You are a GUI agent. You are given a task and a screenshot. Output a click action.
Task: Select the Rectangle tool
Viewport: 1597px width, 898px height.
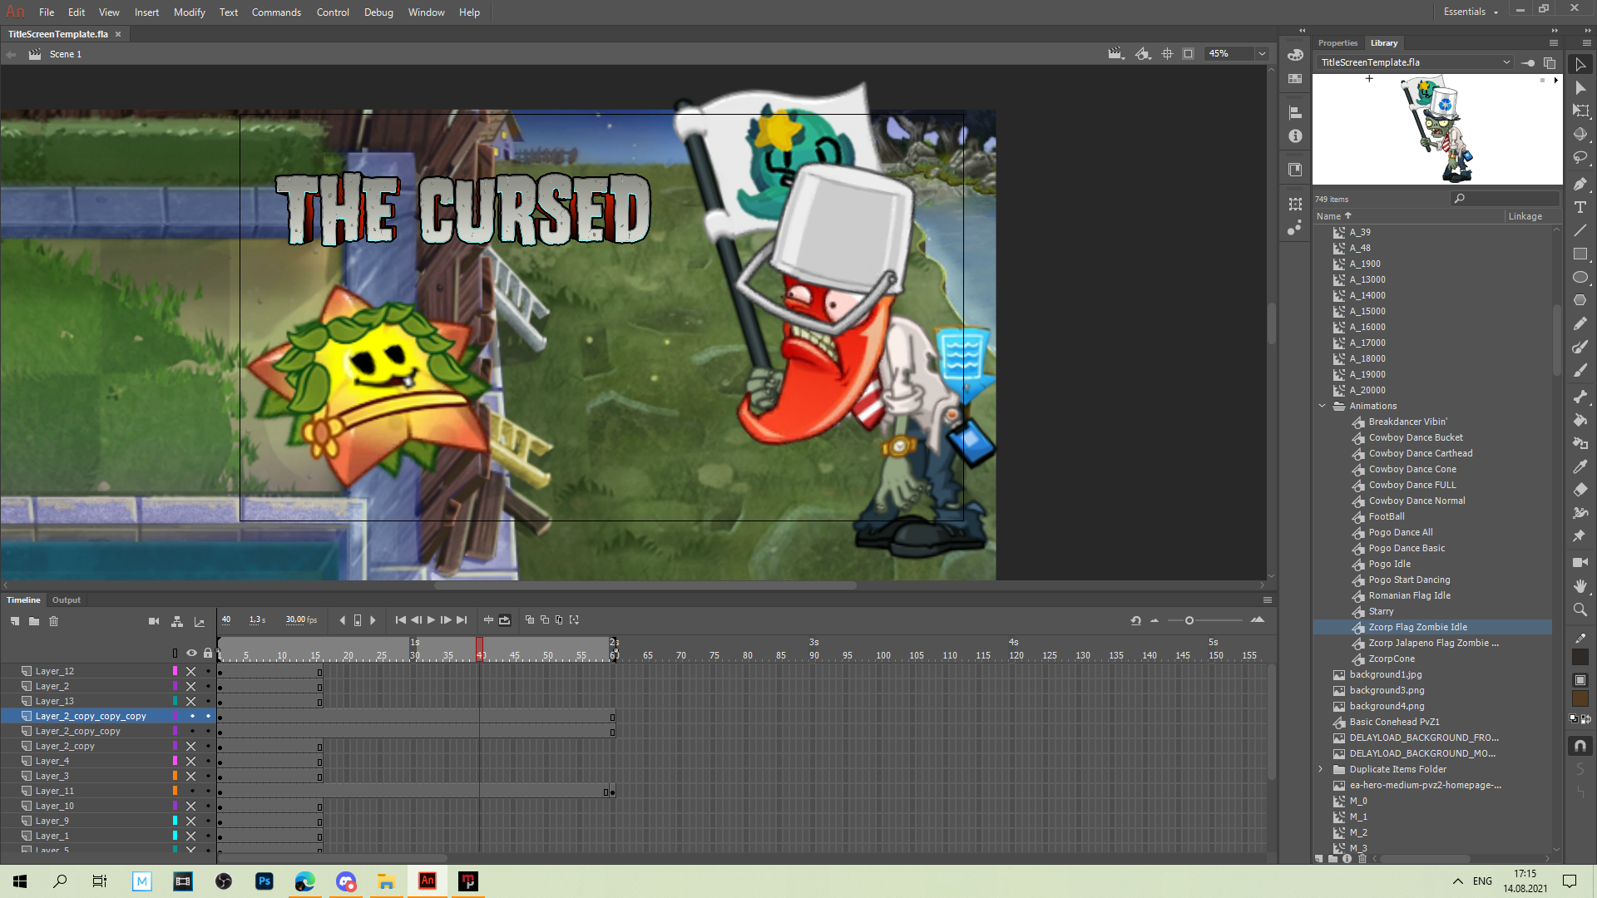click(x=1580, y=254)
